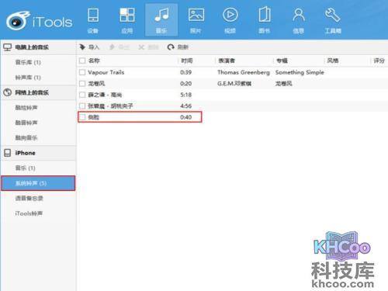Open the music library (1) under computer music

point(28,62)
